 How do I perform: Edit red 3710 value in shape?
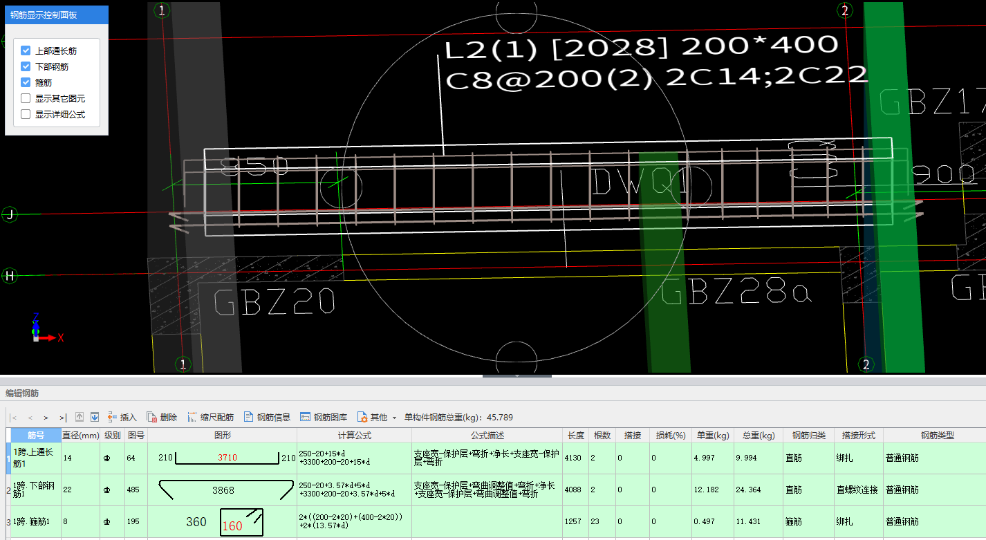click(227, 458)
